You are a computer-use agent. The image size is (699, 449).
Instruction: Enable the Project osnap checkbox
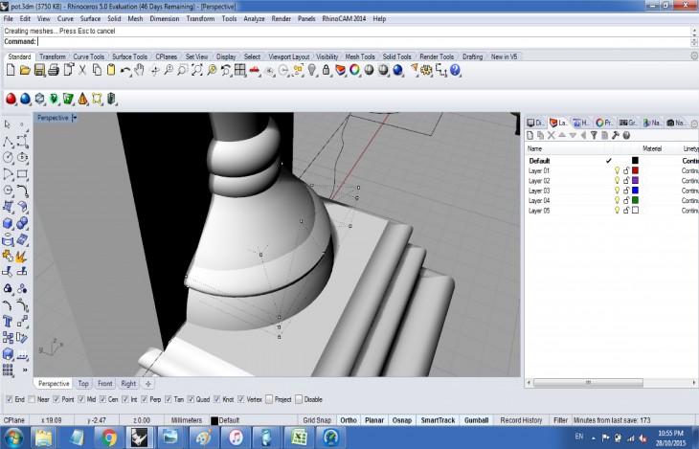click(x=269, y=399)
